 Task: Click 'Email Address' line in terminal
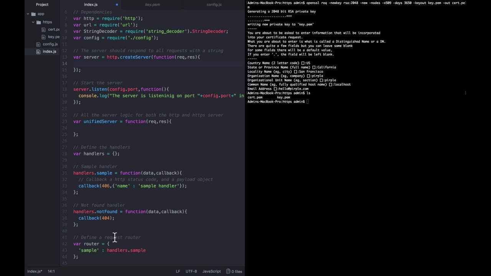[278, 89]
